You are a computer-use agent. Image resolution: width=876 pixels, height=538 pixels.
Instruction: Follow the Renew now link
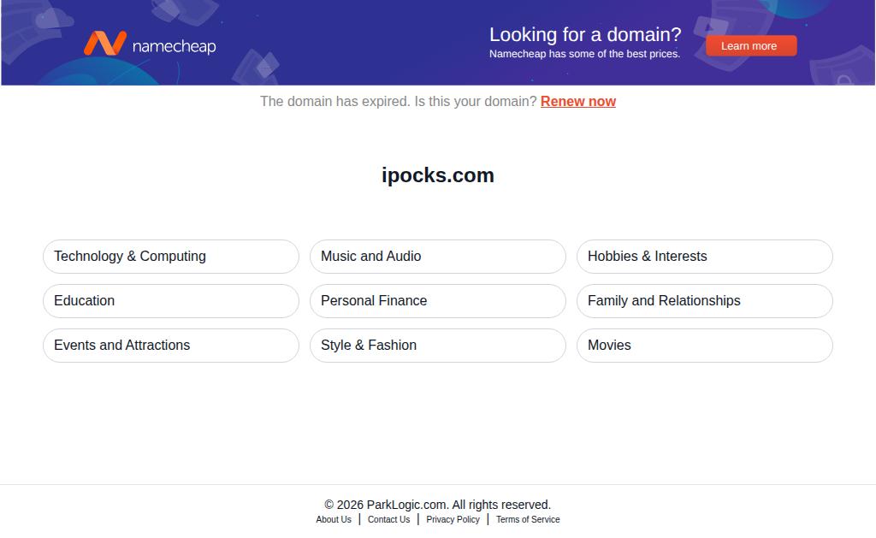(x=578, y=101)
